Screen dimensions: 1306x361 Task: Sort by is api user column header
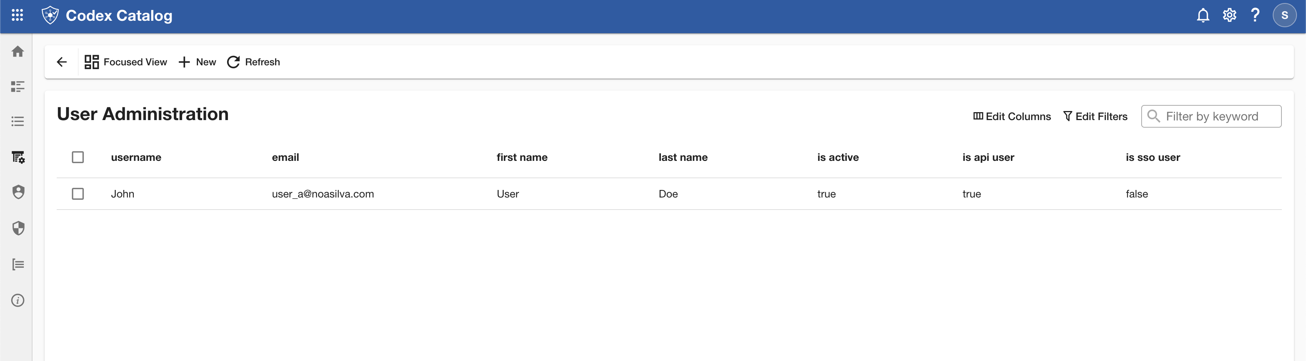988,157
